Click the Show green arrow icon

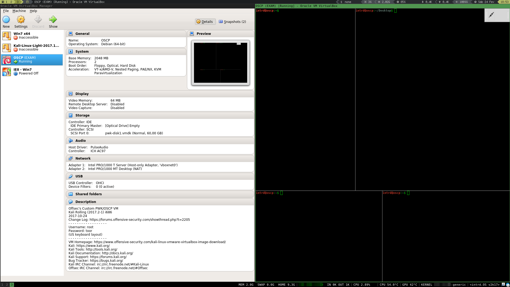pos(53,19)
